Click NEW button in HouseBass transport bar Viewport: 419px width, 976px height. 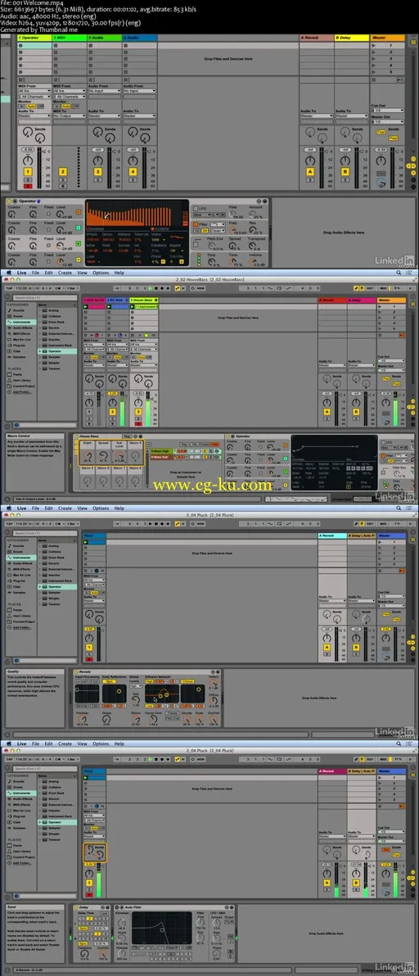point(200,288)
